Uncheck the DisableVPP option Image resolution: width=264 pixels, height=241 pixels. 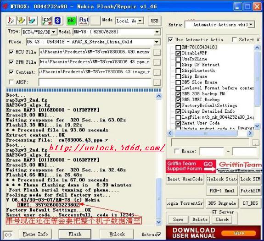(x=178, y=53)
